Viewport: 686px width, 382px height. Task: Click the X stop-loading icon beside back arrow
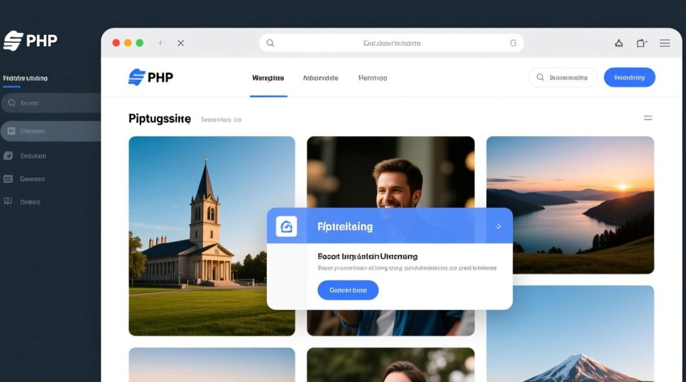[181, 43]
